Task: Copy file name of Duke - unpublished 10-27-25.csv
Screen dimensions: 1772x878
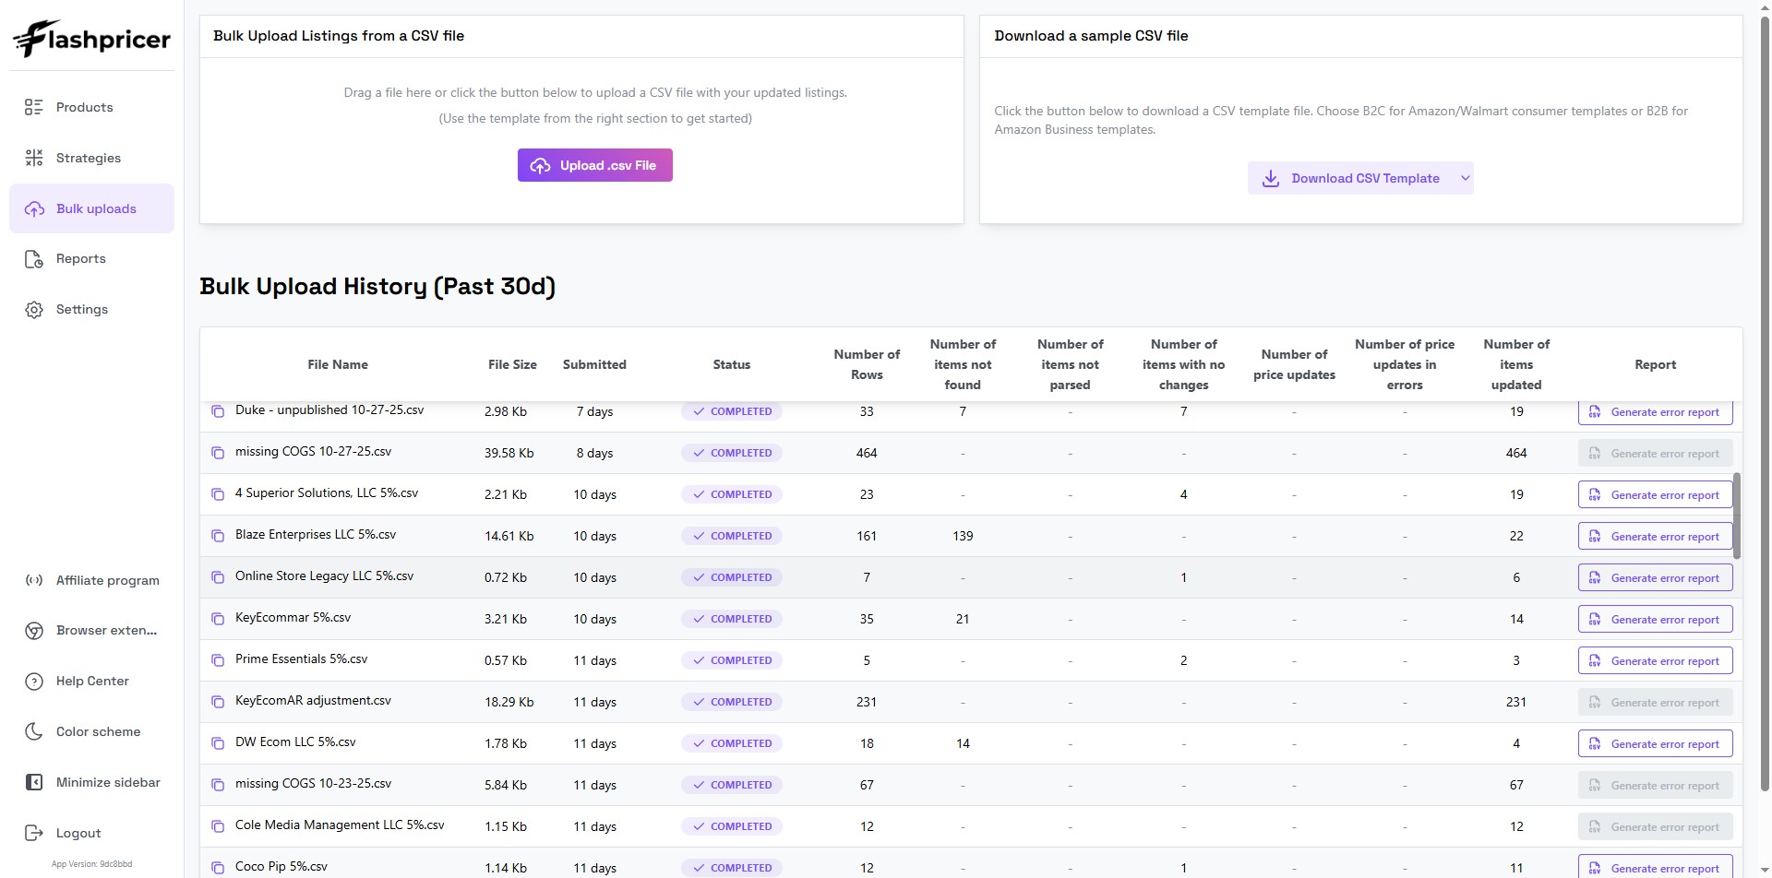Action: click(x=218, y=411)
